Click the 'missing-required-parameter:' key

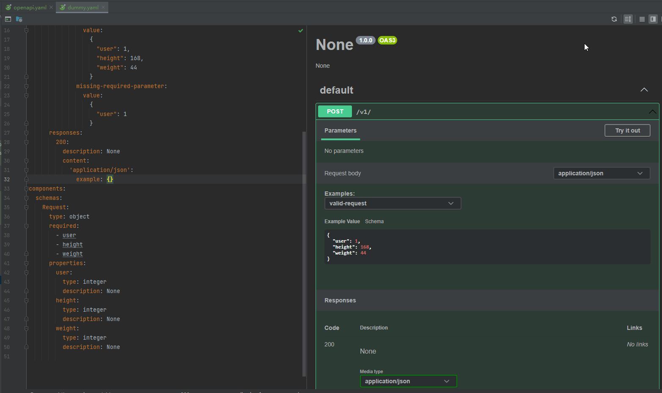pos(122,86)
